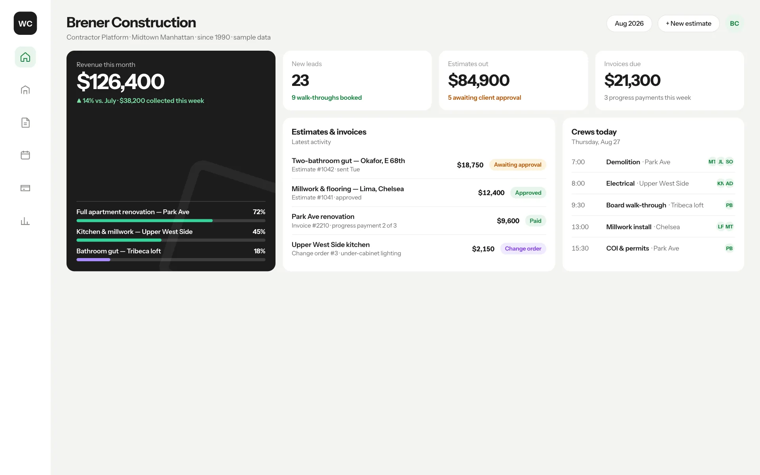Screen dimensions: 760x475
Task: Select the Change order status tag
Action: pyautogui.click(x=523, y=249)
